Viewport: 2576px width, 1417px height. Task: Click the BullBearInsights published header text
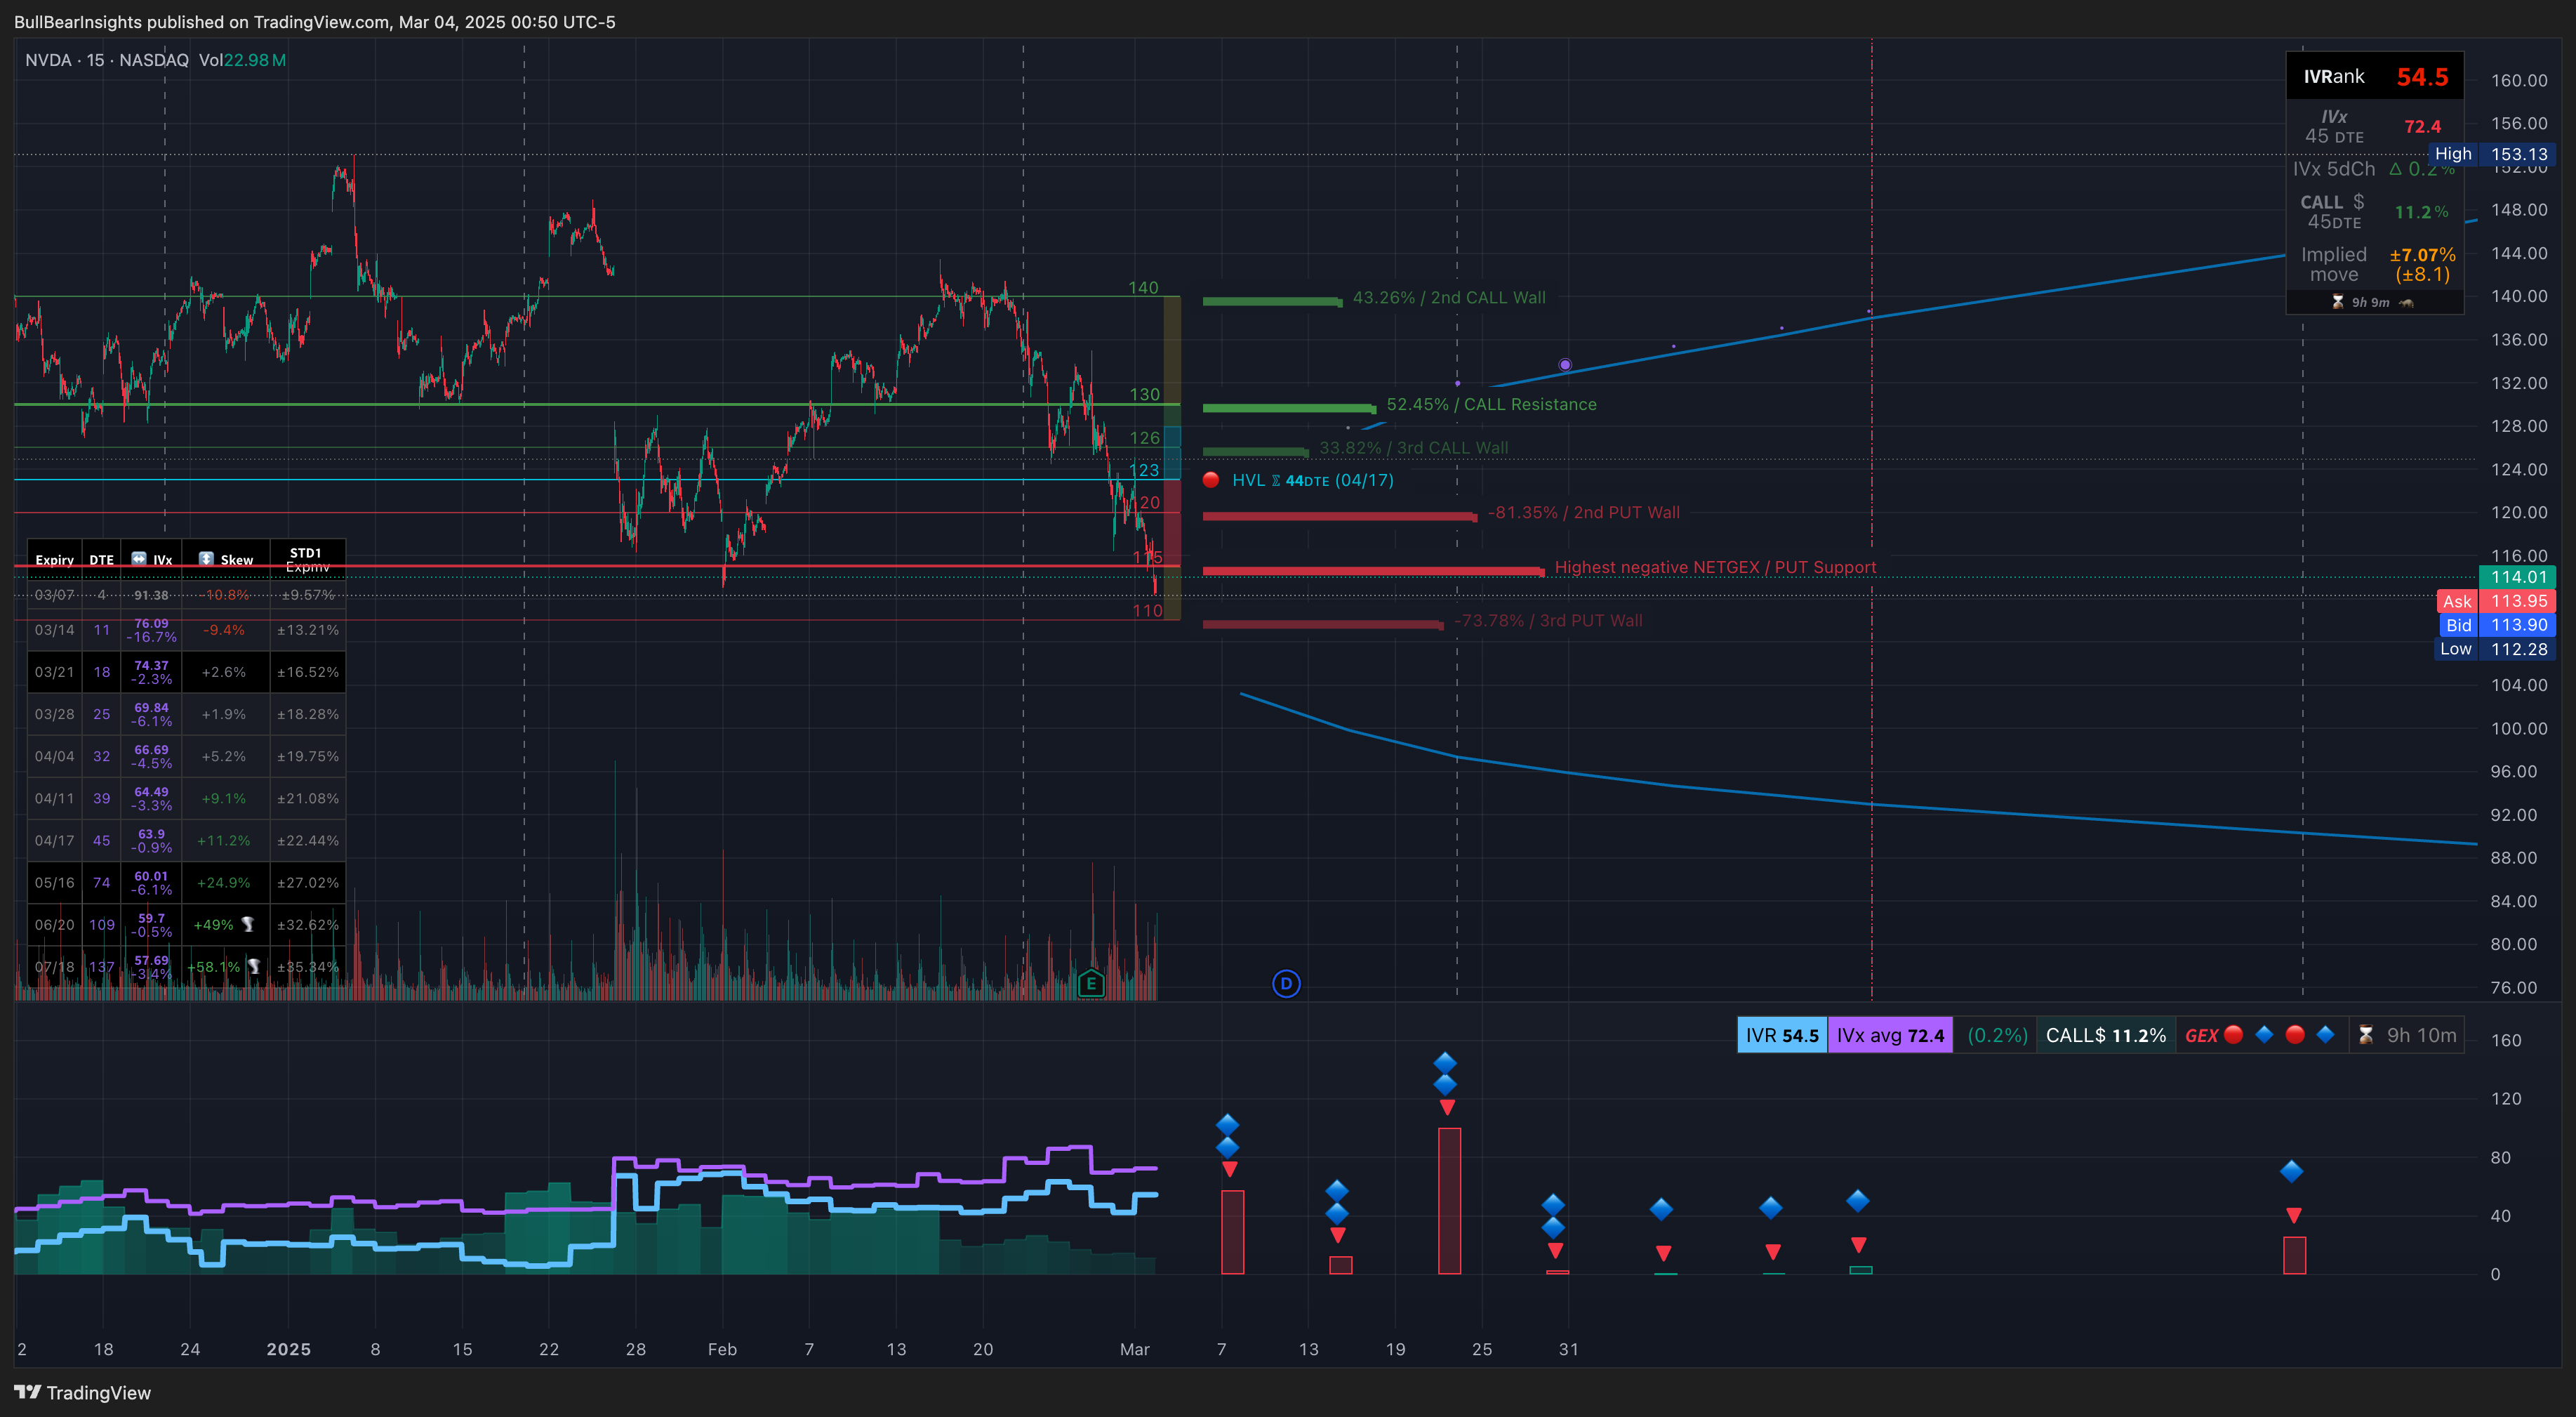tap(314, 22)
